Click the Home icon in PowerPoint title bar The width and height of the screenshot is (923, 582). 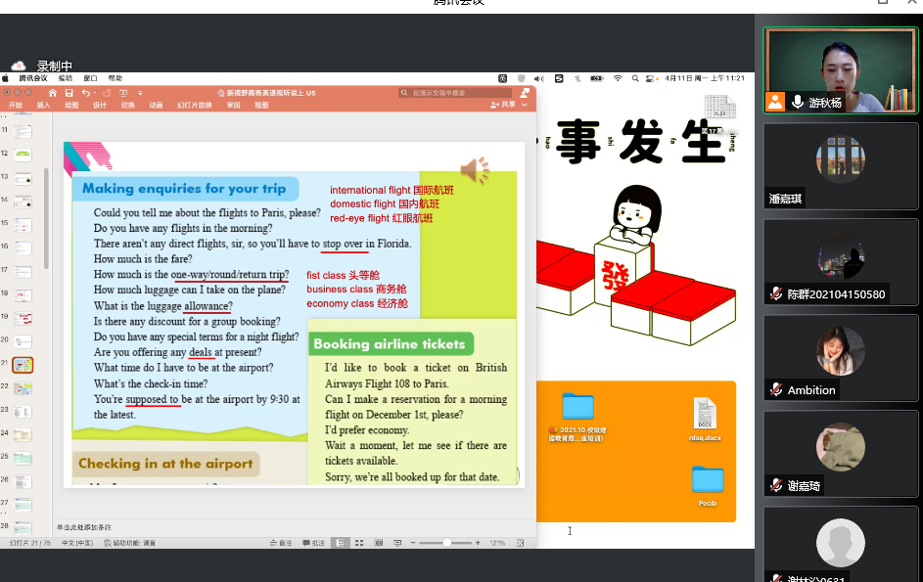(x=53, y=93)
